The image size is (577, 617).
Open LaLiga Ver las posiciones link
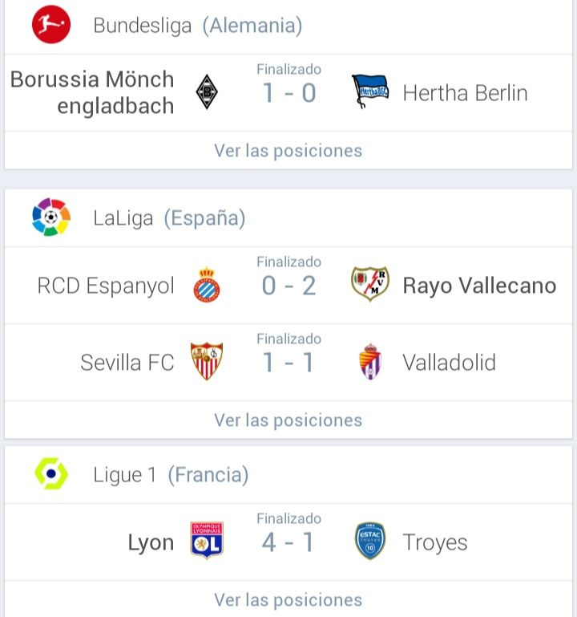[x=288, y=420]
